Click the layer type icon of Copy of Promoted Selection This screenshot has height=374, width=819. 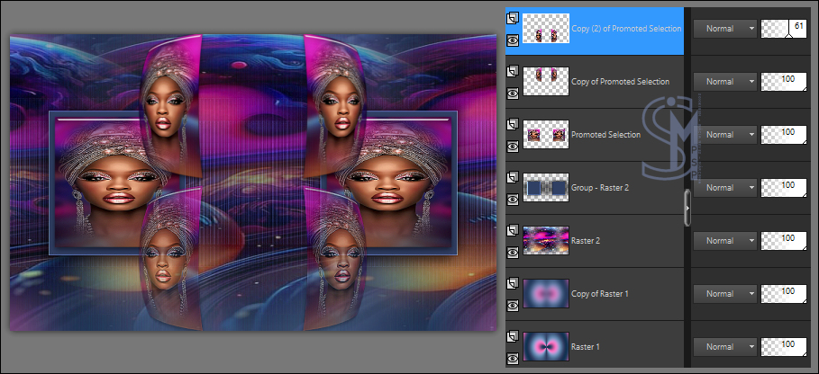(x=512, y=68)
